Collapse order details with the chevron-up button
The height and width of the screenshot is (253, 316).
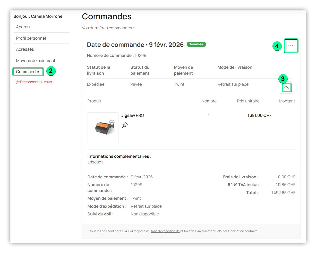coord(286,88)
